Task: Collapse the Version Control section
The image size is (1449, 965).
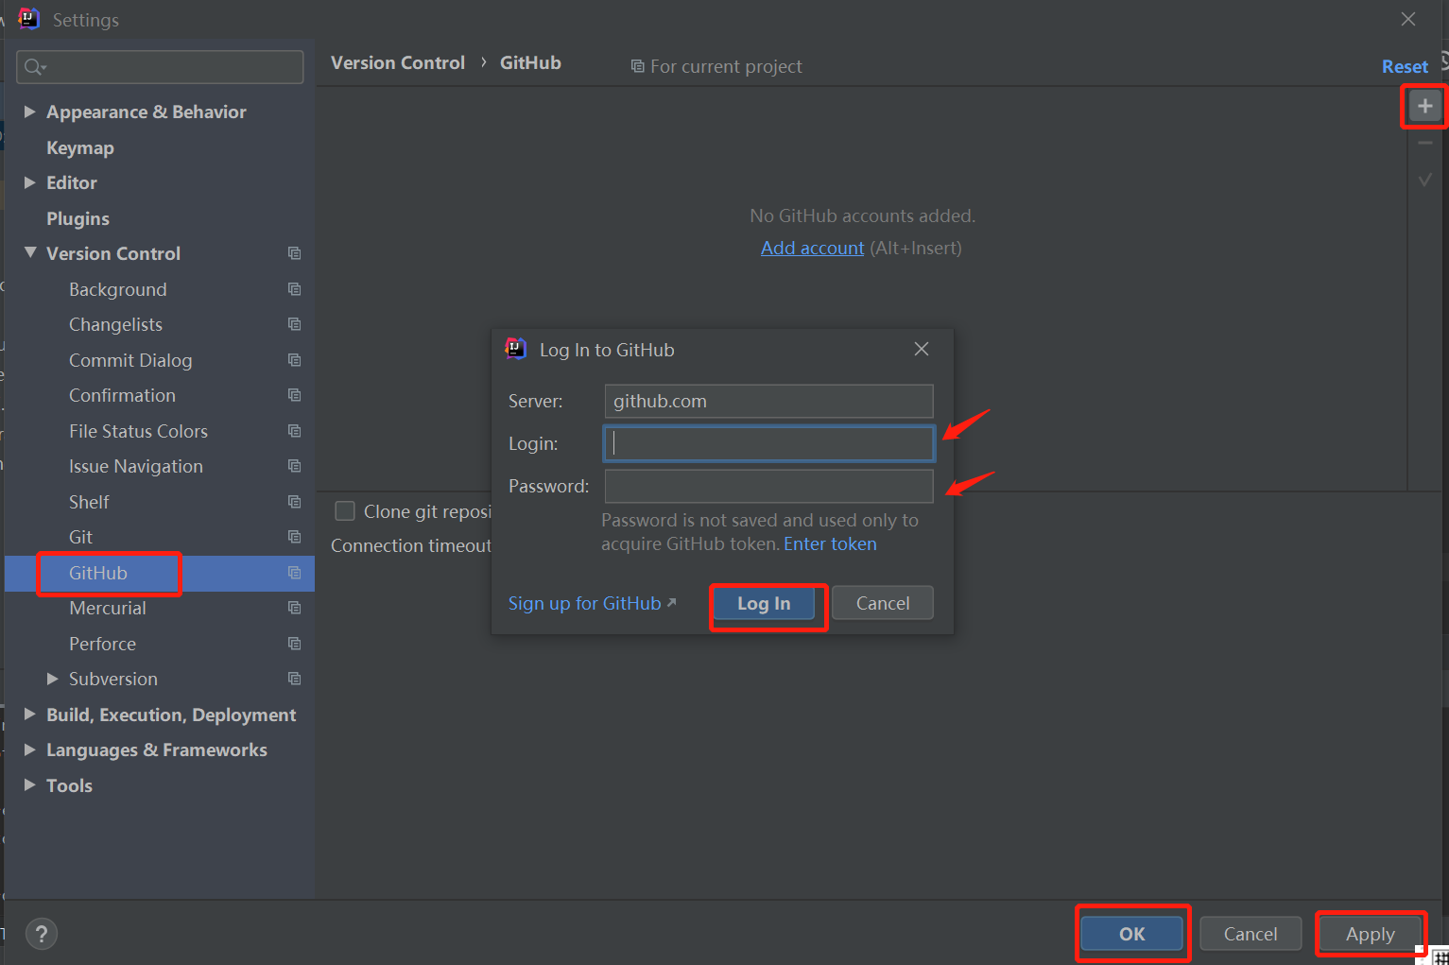Action: [x=30, y=253]
